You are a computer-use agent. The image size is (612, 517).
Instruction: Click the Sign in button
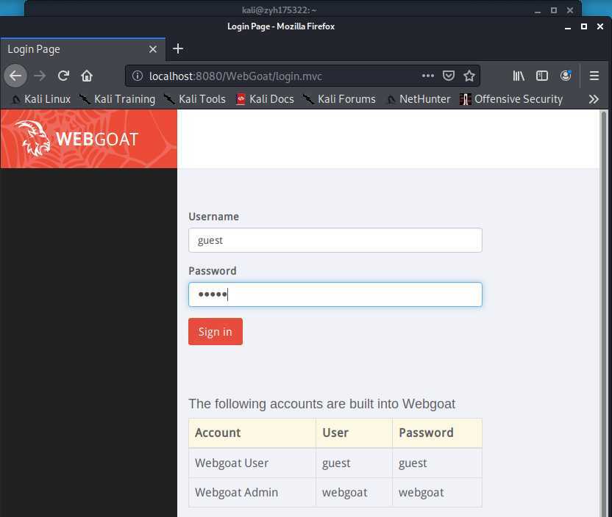(x=216, y=331)
